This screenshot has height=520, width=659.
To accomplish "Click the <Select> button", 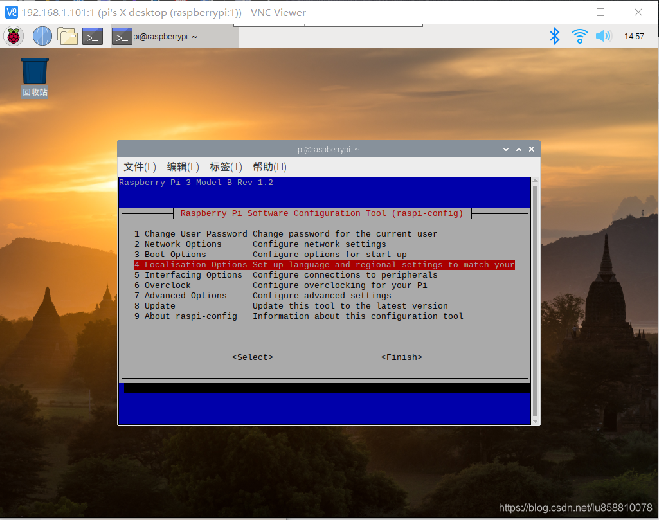I will 253,357.
